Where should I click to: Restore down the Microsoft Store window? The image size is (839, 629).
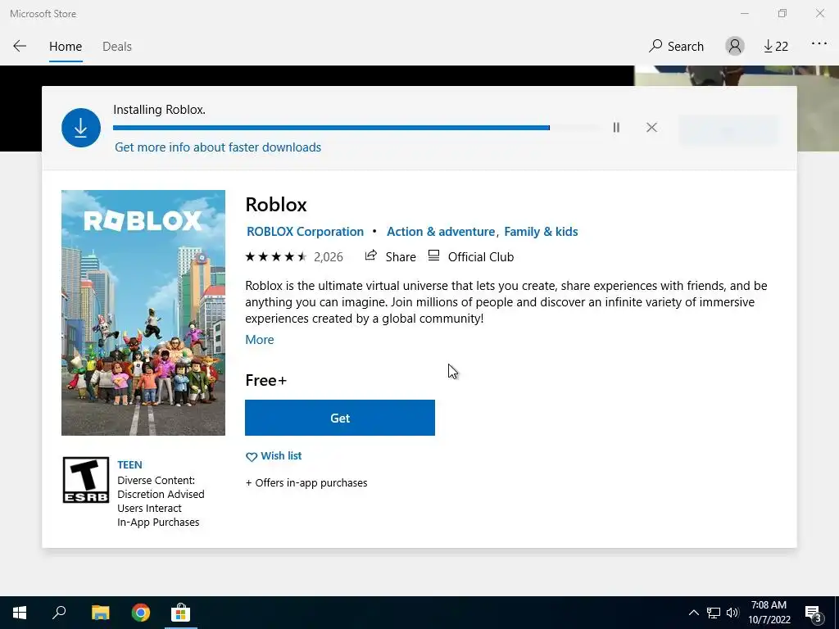(782, 13)
